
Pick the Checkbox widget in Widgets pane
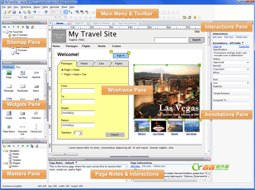click(x=36, y=114)
